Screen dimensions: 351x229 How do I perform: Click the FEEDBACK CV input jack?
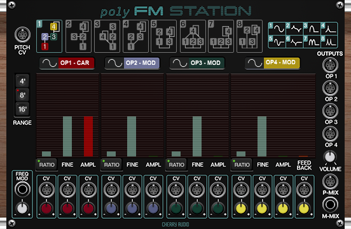tap(304, 190)
